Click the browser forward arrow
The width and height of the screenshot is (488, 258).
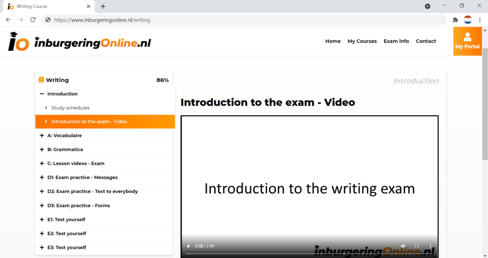20,20
